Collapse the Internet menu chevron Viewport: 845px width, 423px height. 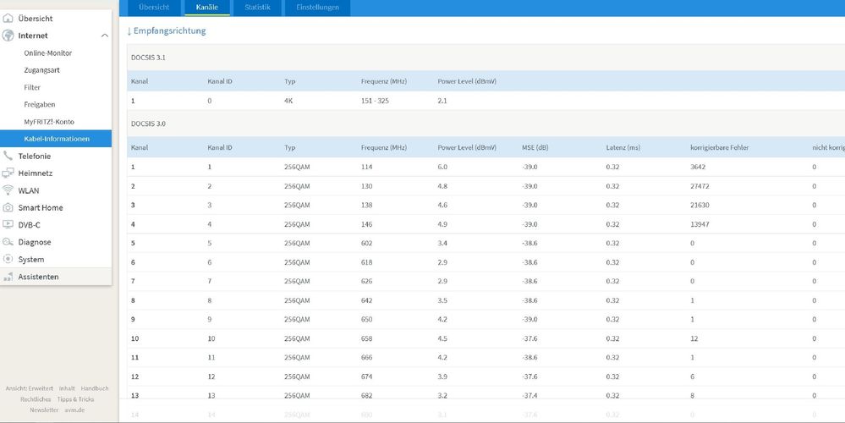[x=104, y=36]
